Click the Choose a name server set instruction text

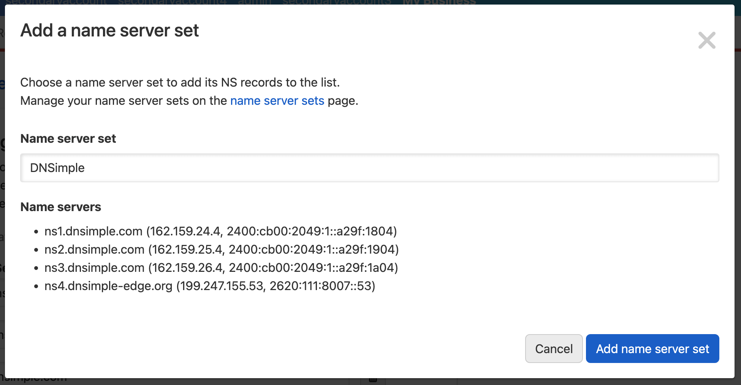click(x=180, y=82)
